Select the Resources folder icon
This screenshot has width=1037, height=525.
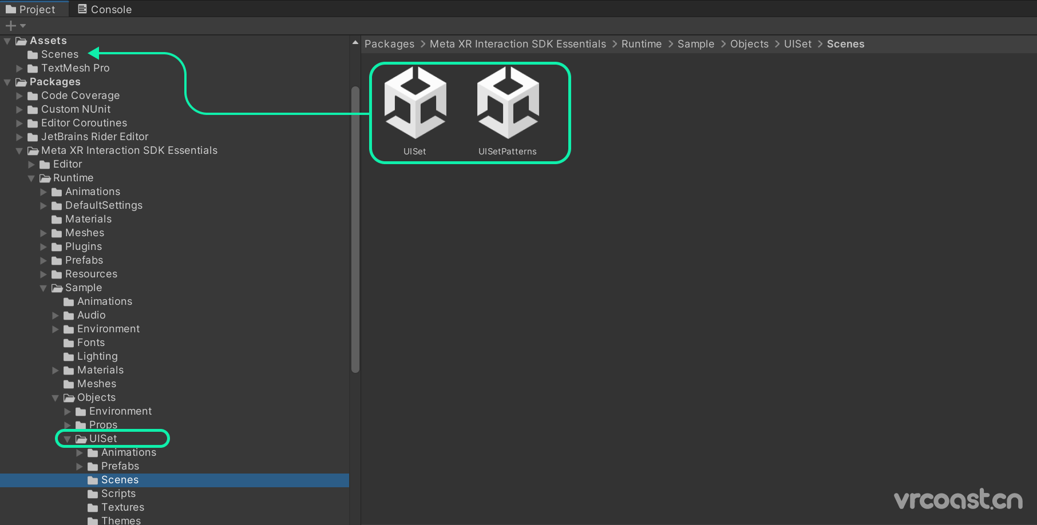(57, 275)
